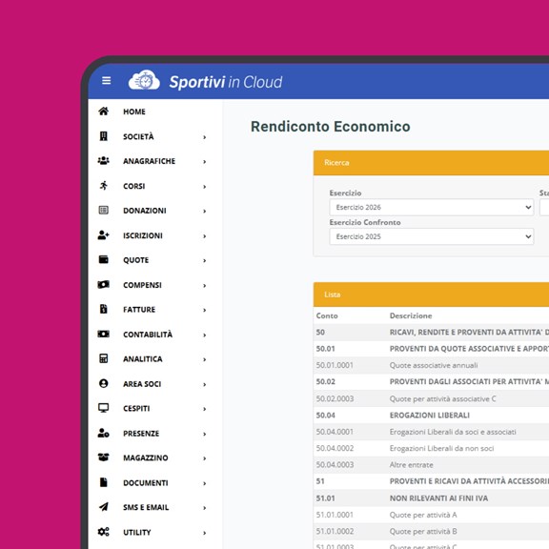Image resolution: width=549 pixels, height=549 pixels.
Task: Open the ISCRIZIONI menu item
Action: [143, 235]
